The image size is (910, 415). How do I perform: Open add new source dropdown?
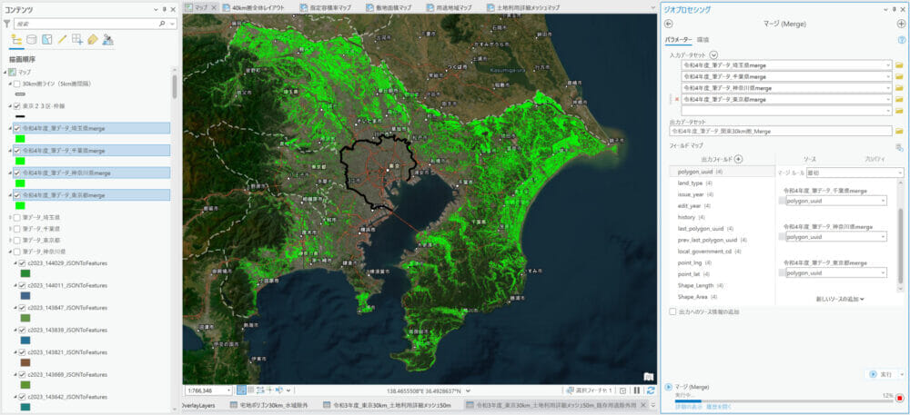point(840,299)
